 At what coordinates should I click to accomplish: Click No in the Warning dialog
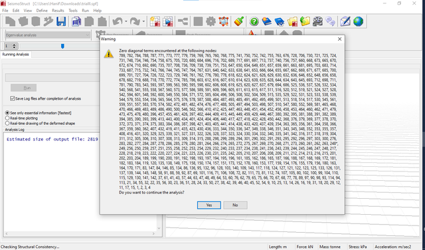235,205
